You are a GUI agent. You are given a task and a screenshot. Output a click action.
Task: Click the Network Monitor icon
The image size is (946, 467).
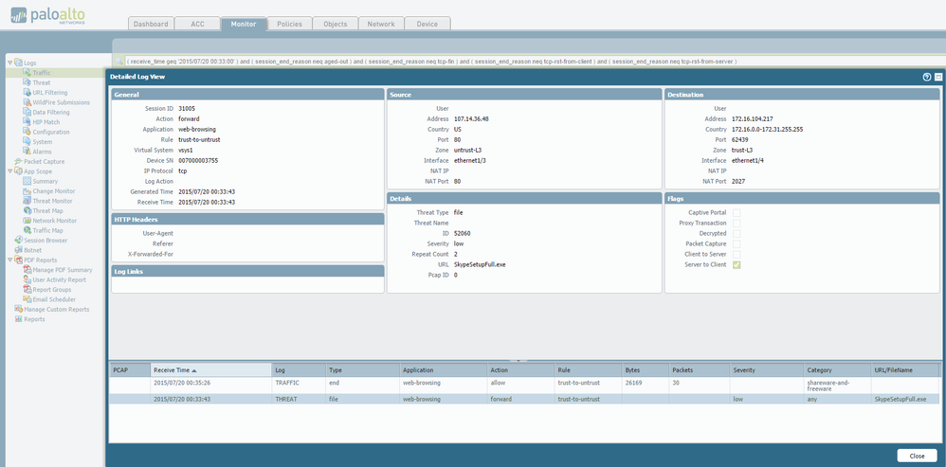[27, 221]
